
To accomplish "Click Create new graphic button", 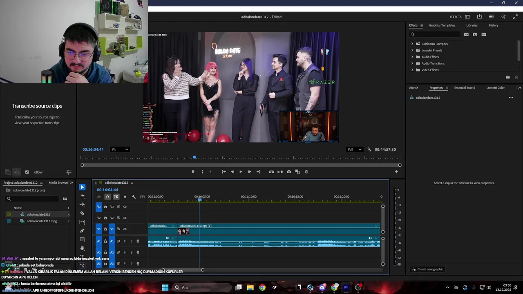I will click(x=427, y=269).
